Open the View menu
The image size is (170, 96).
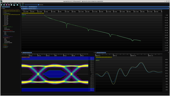pyautogui.click(x=5, y=3)
